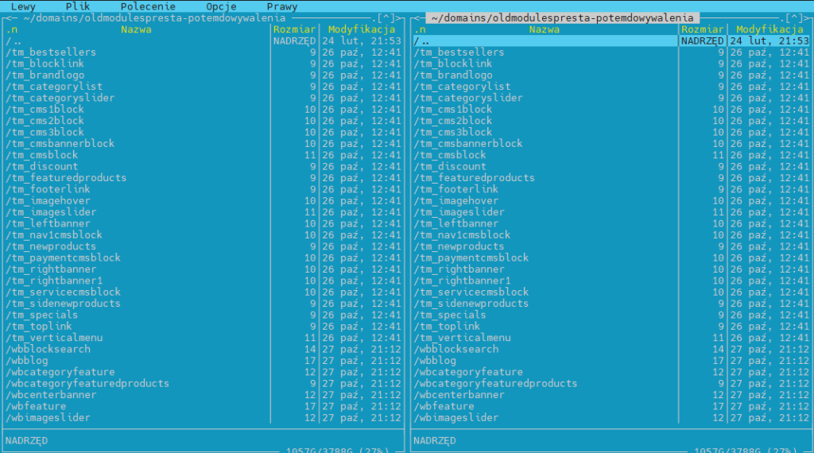
Task: Sort right panel by Modyfikacja column
Action: tap(769, 29)
